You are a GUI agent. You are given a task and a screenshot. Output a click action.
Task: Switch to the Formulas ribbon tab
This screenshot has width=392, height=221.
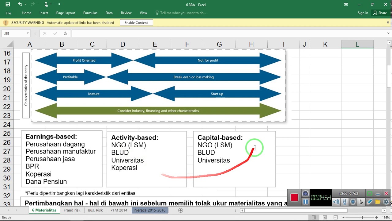(90, 13)
